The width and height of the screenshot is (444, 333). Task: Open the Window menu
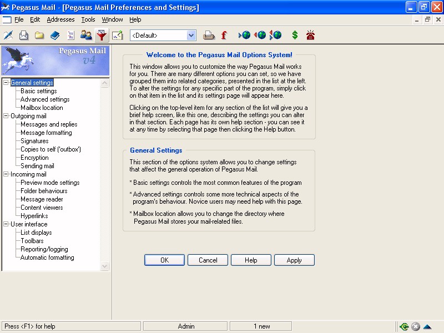(113, 19)
